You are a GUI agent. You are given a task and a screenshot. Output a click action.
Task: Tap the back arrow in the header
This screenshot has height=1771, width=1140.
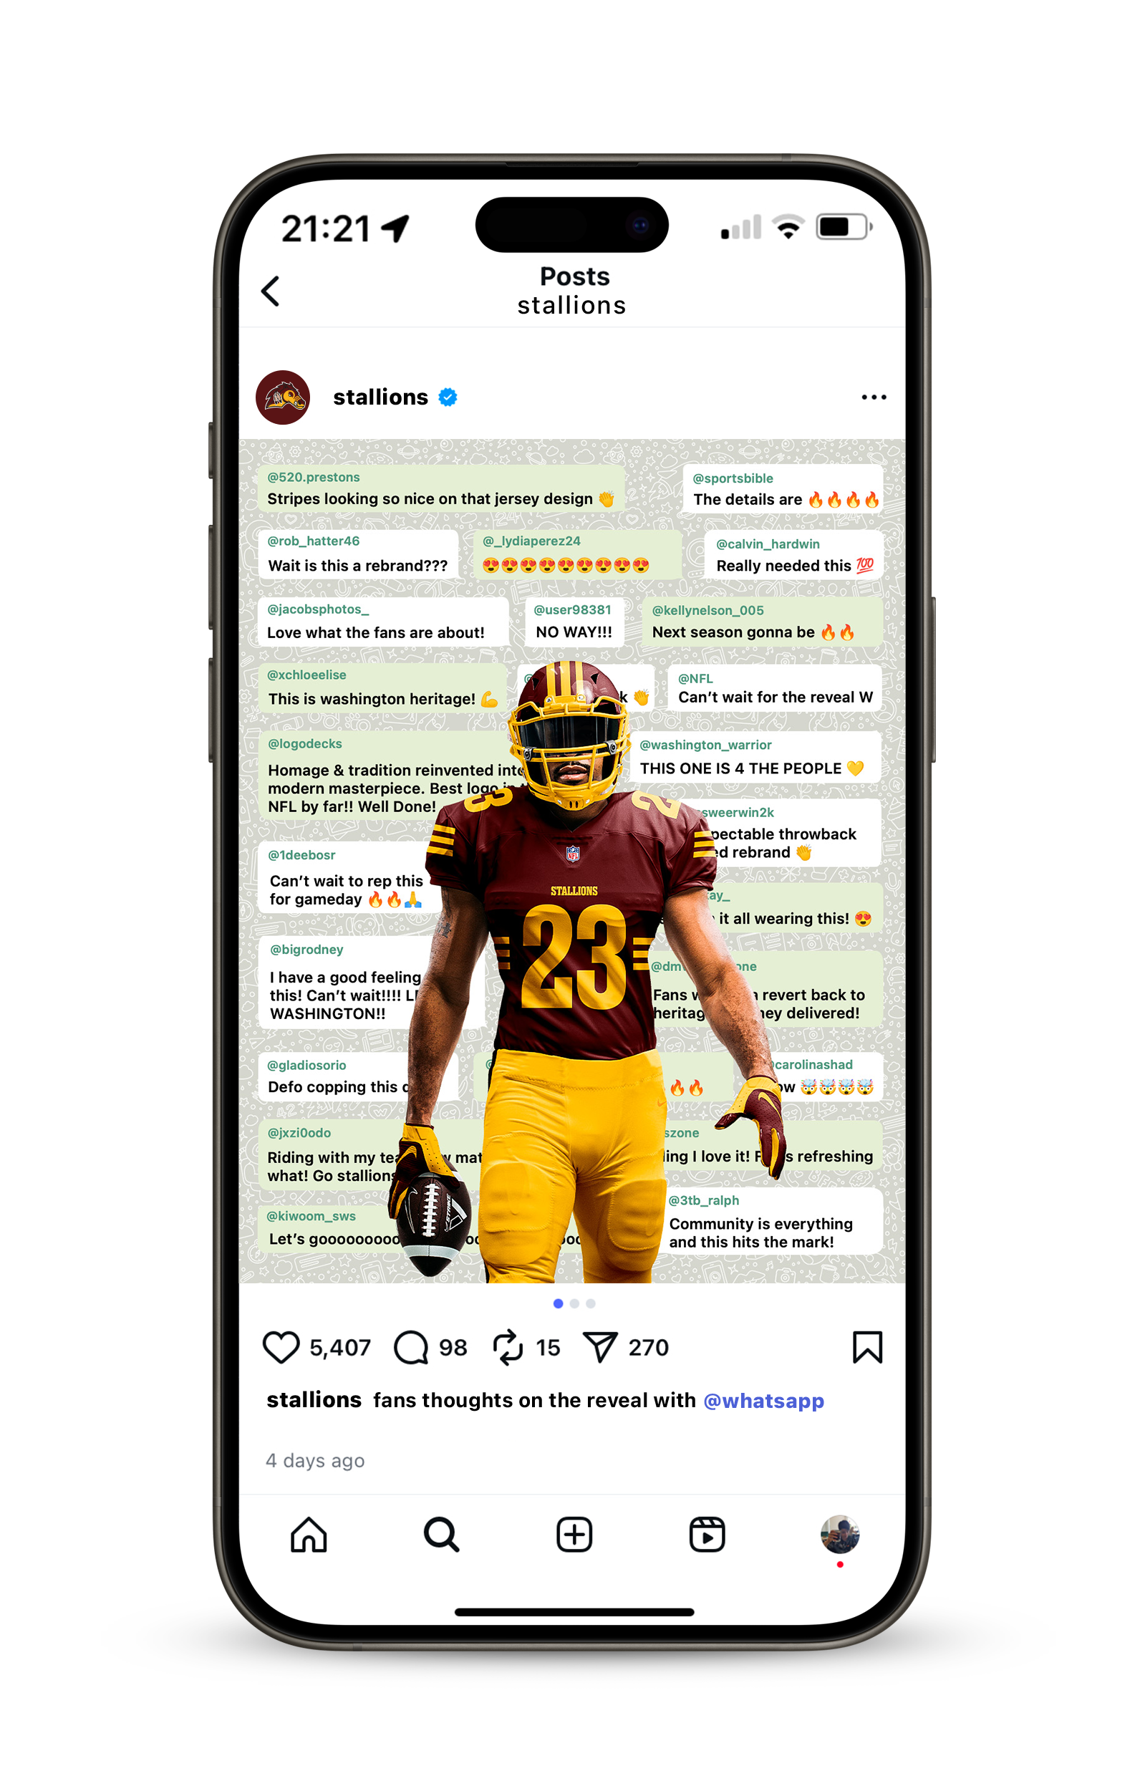click(270, 291)
